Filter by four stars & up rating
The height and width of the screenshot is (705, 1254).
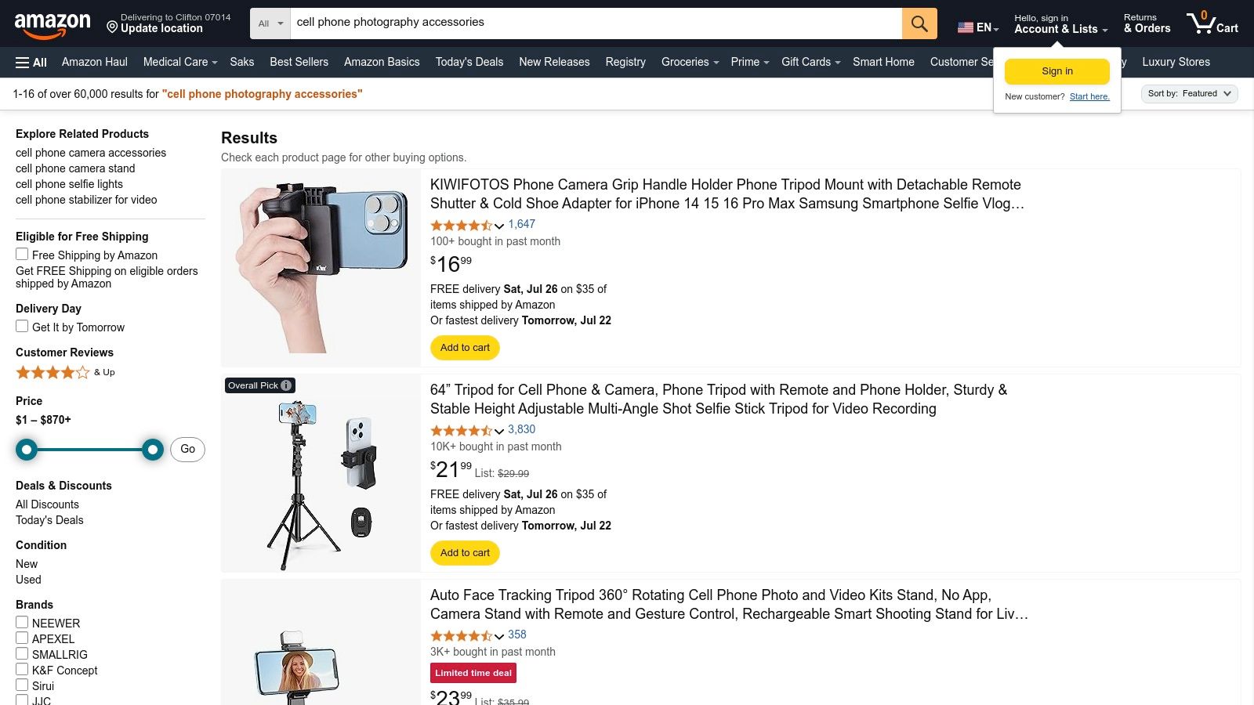(x=53, y=373)
